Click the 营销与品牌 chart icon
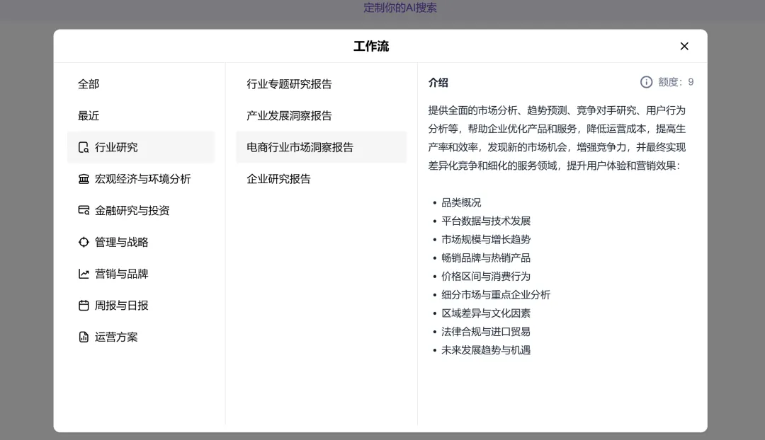The width and height of the screenshot is (765, 440). [84, 274]
